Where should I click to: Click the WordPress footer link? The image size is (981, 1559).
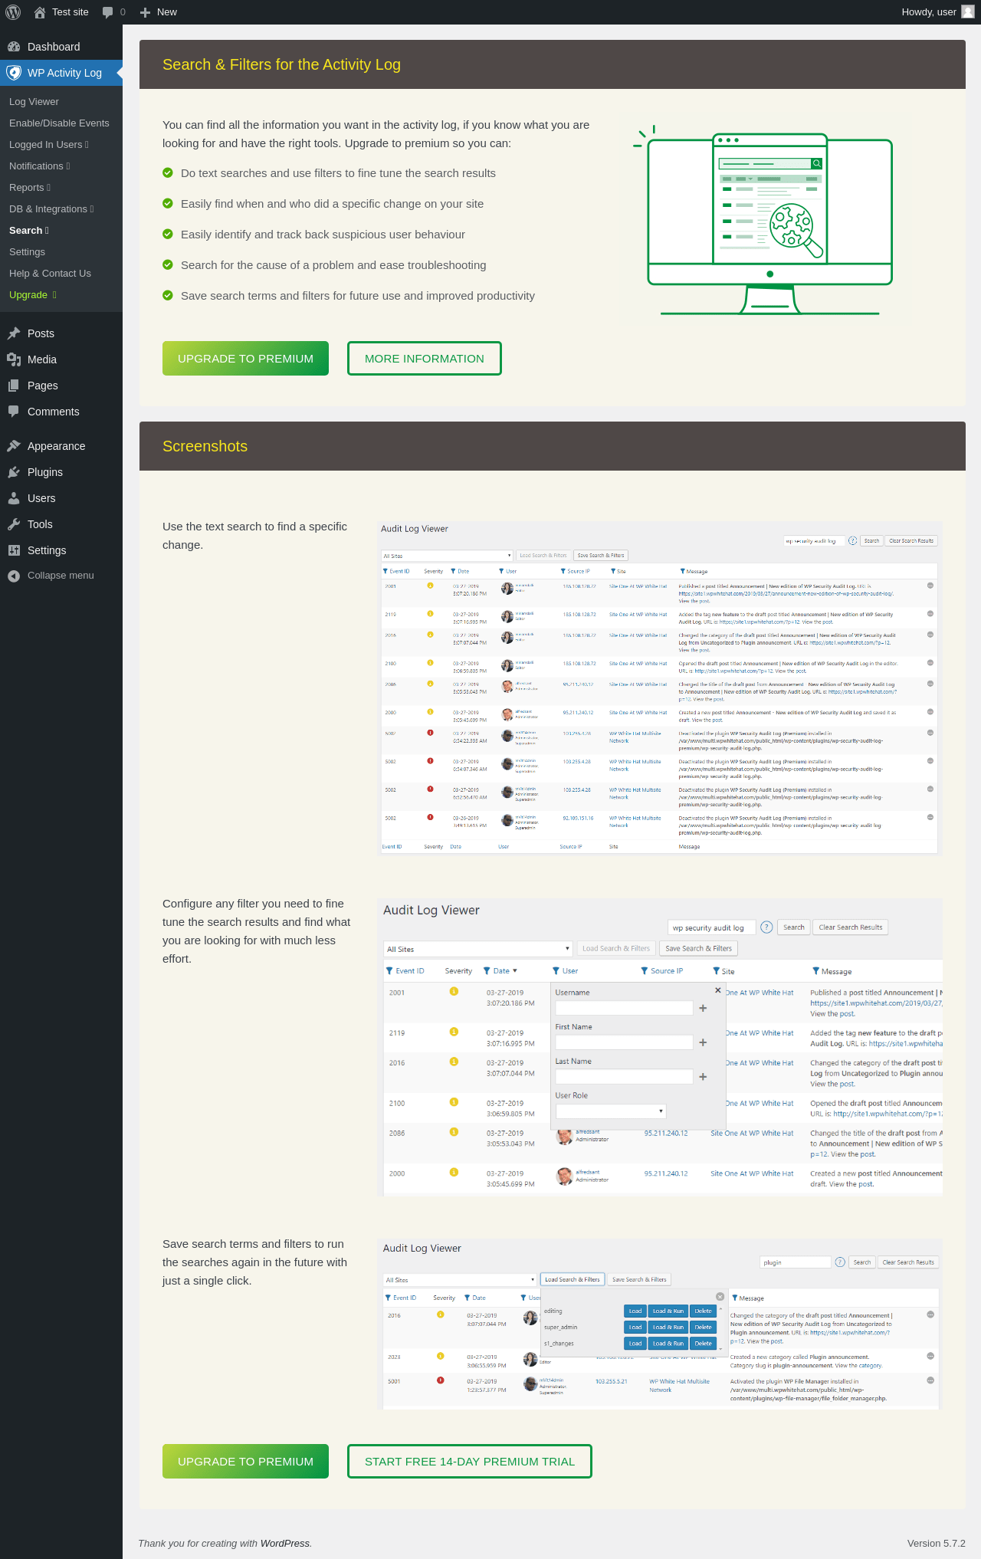(285, 1543)
